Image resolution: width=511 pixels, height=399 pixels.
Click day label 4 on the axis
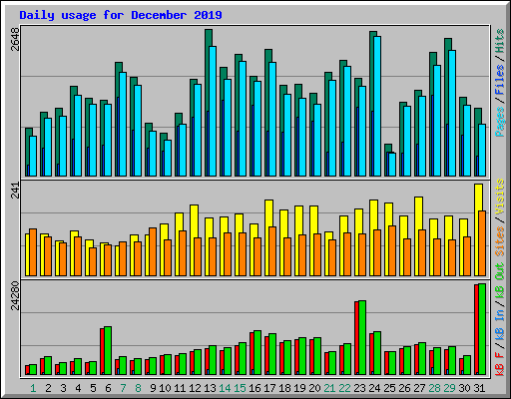(78, 388)
